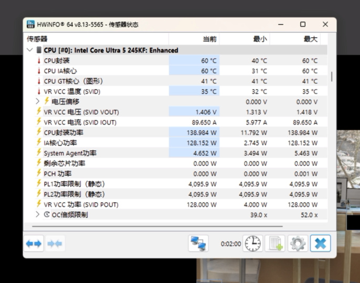Select the CPU封装 sensor row label

point(57,61)
